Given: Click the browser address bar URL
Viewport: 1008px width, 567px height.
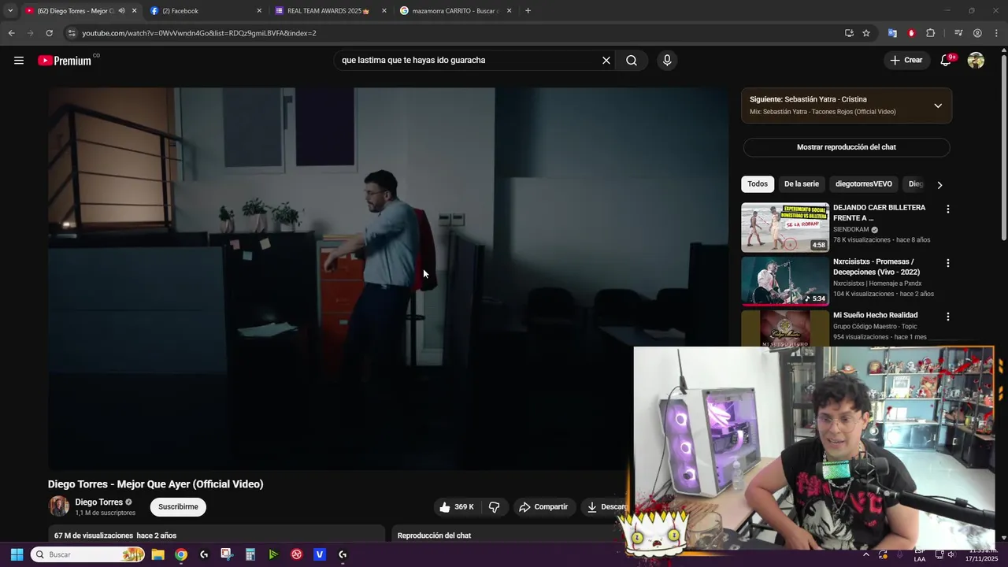Looking at the screenshot, I should [x=199, y=33].
